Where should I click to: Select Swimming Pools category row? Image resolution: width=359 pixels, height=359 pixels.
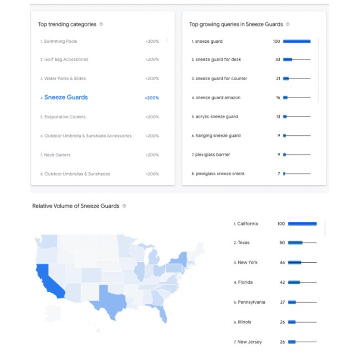(x=60, y=41)
